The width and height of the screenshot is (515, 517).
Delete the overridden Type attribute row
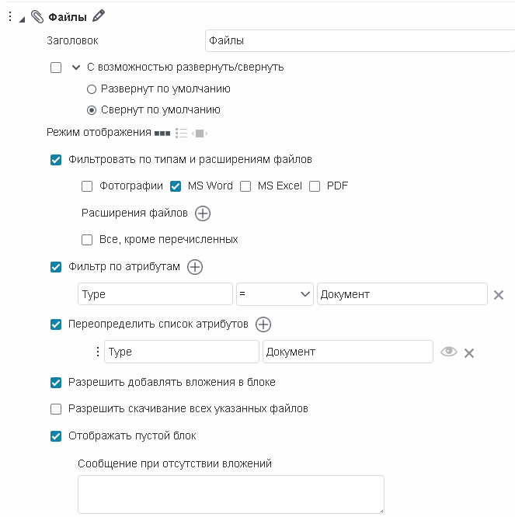(x=469, y=352)
